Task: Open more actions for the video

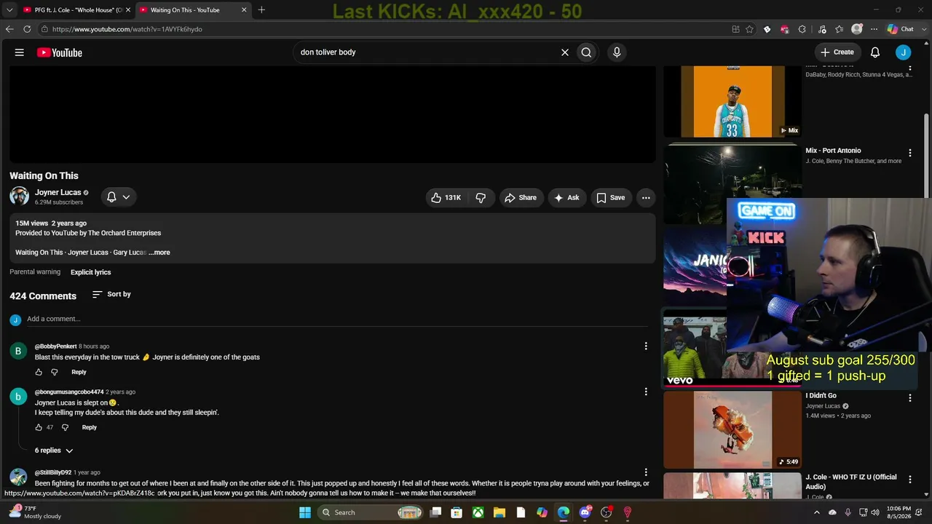Action: 646,197
